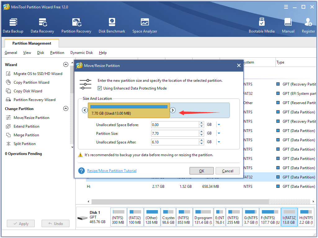This screenshot has width=318, height=238.
Task: Click scroll-right arrow of partition list scrollbar
Action: [x=313, y=201]
